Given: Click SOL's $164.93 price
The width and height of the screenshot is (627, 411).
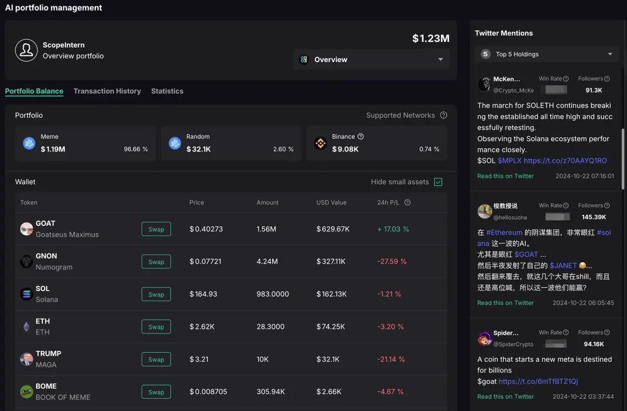Looking at the screenshot, I should tap(203, 294).
